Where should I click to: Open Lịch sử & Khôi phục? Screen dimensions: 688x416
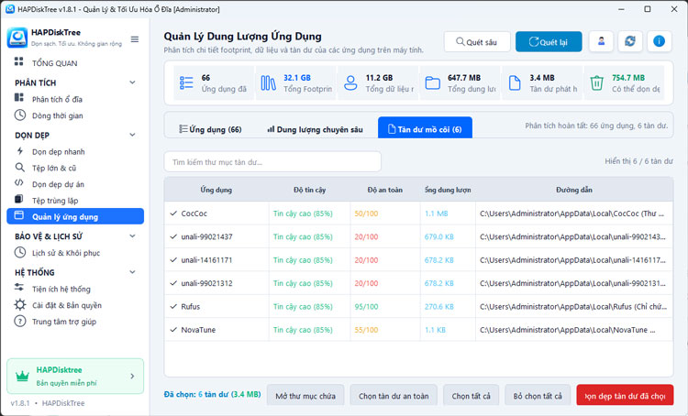pyautogui.click(x=66, y=253)
